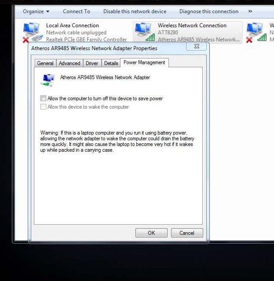Select Wireless Network Connection adapter icon

(x=145, y=32)
